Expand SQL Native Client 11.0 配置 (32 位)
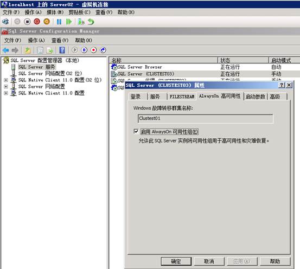The height and width of the screenshot is (269, 300). [6, 80]
